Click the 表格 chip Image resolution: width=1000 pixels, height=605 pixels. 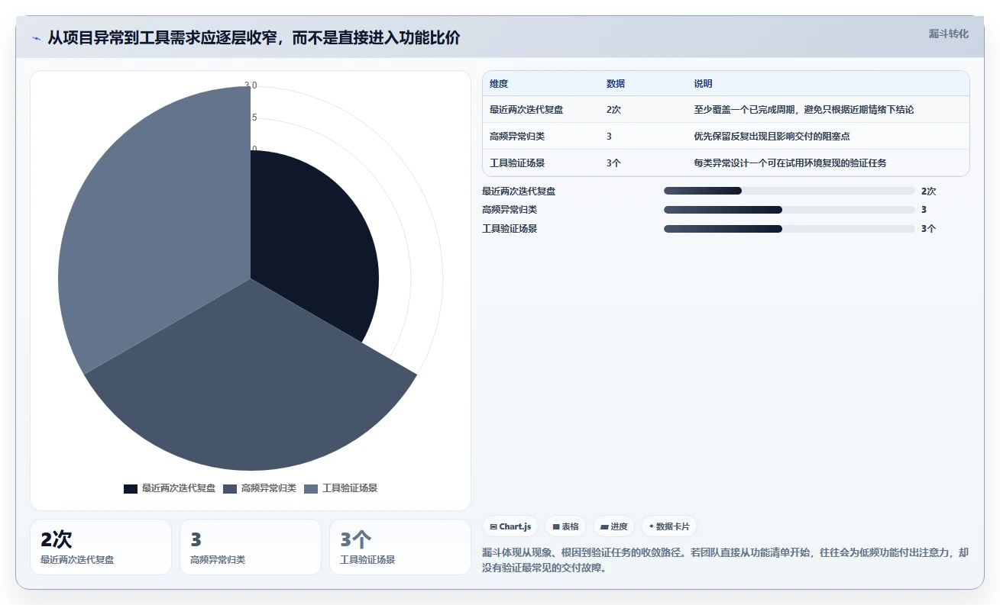(565, 526)
